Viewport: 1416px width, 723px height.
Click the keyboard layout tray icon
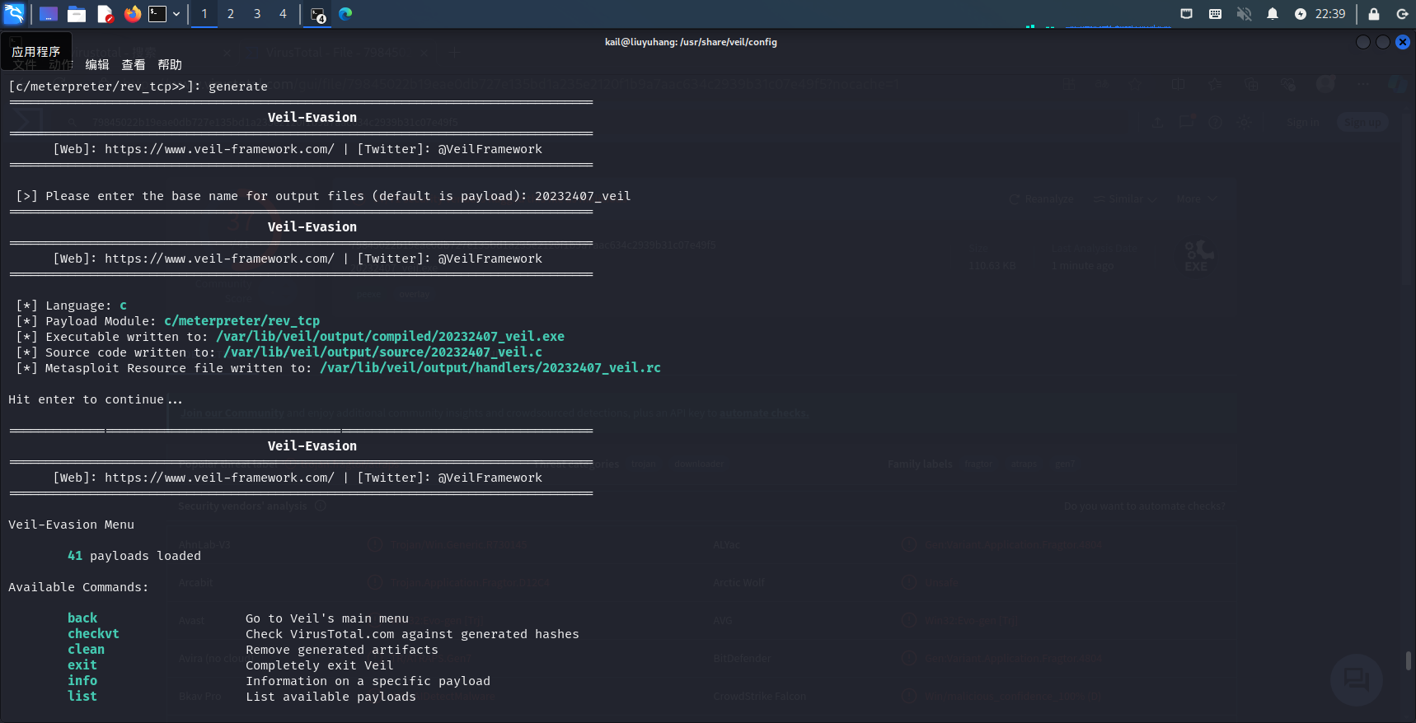pyautogui.click(x=1215, y=14)
